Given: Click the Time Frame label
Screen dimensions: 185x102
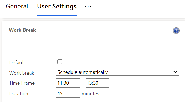Looking at the screenshot, I should (22, 83).
